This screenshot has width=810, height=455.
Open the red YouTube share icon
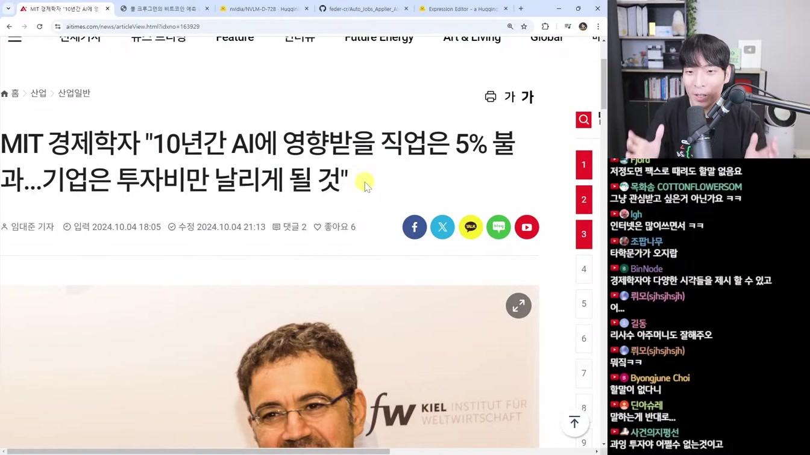527,227
